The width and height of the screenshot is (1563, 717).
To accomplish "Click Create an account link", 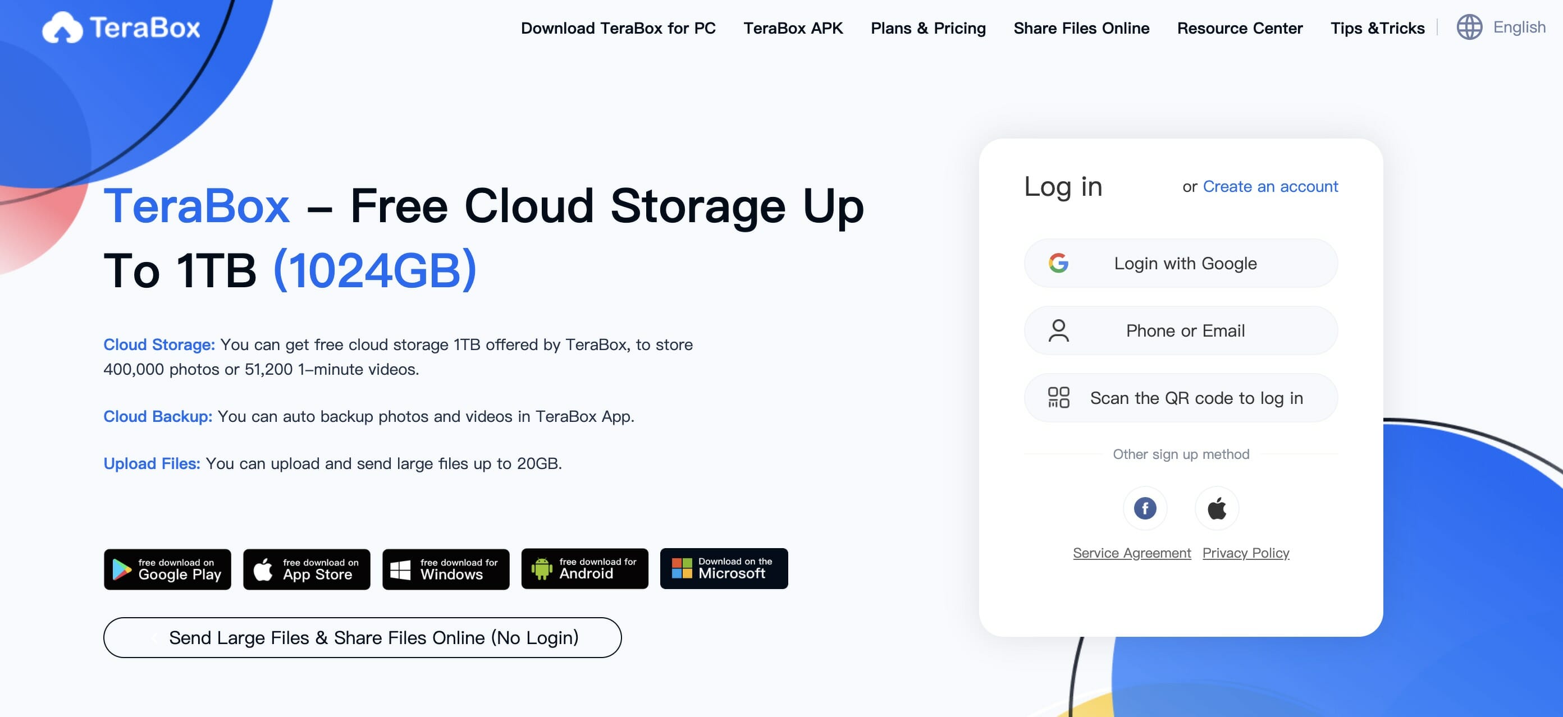I will [x=1270, y=187].
